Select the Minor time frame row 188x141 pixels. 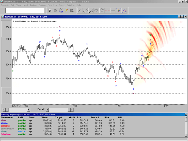pos(4,120)
